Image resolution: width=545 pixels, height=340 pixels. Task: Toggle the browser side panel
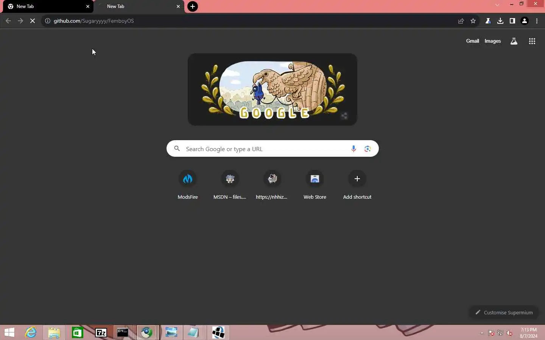[512, 21]
